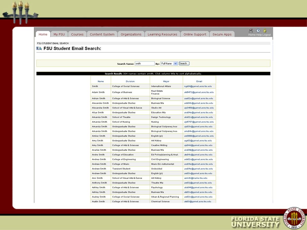Click the Home icon in top-right toolbar
307x230 pixels.
pyautogui.click(x=251, y=31)
